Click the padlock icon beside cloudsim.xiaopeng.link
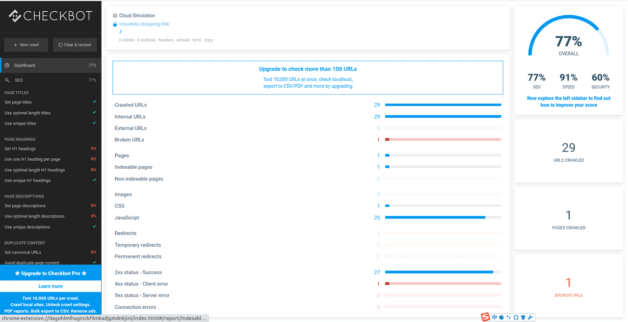The width and height of the screenshot is (628, 322). point(115,24)
